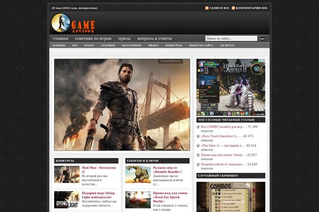The height and width of the screenshot is (212, 319).
Task: Click the bullet icon beside Euro Truck Simulator 2
Action: pyautogui.click(x=198, y=136)
